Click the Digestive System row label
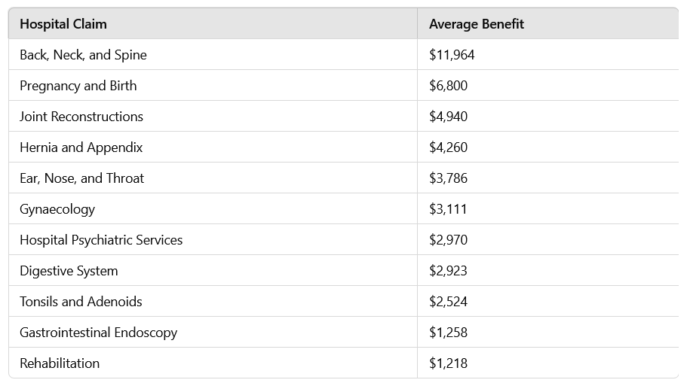This screenshot has height=389, width=687. [x=69, y=271]
